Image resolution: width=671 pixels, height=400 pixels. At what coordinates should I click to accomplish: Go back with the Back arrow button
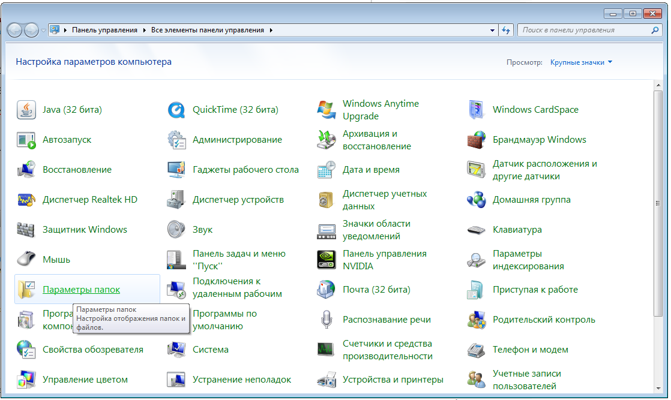point(14,30)
